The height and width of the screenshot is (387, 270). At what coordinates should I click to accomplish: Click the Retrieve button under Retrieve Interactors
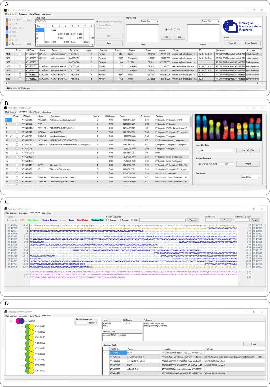[92, 323]
